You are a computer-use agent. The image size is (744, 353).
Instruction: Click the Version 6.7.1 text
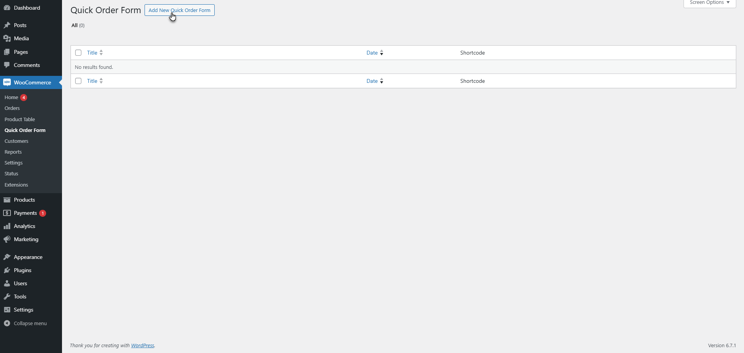pos(722,345)
